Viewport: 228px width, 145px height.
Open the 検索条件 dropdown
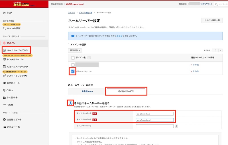75,50
